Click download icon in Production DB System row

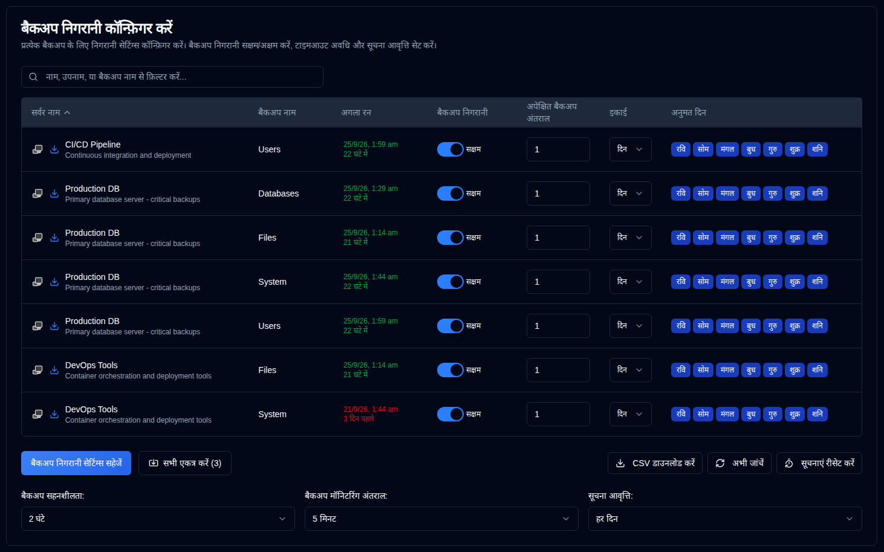(54, 282)
